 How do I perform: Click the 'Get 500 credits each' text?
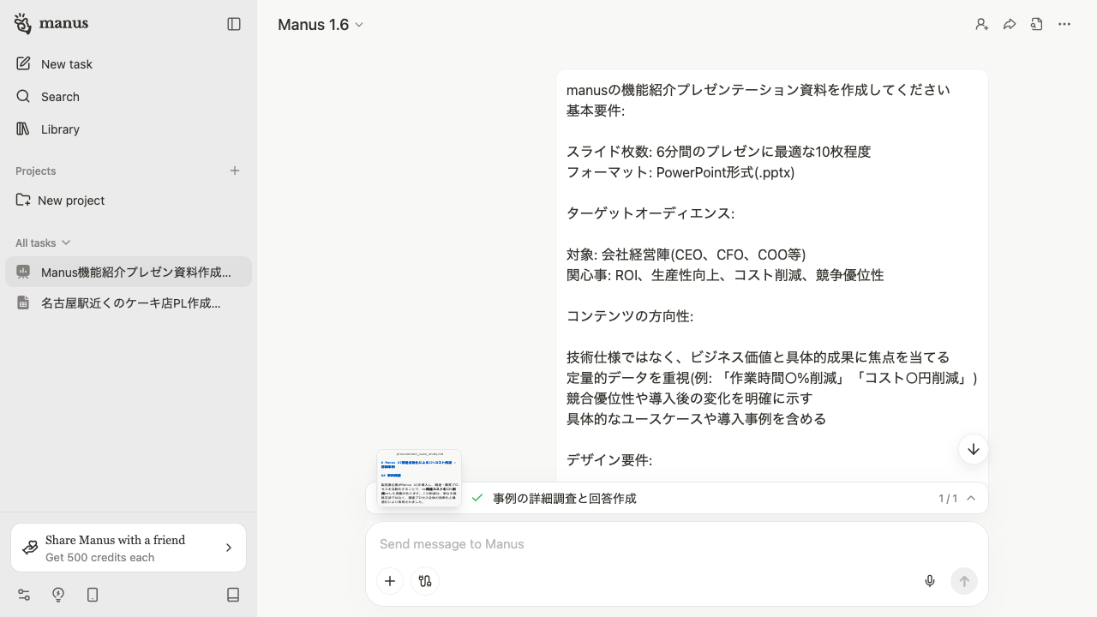(100, 558)
